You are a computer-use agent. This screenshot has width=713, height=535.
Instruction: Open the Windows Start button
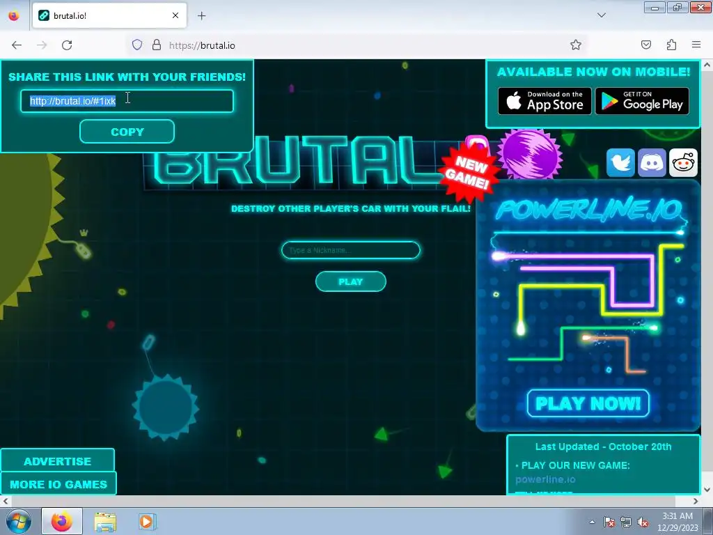coord(19,521)
